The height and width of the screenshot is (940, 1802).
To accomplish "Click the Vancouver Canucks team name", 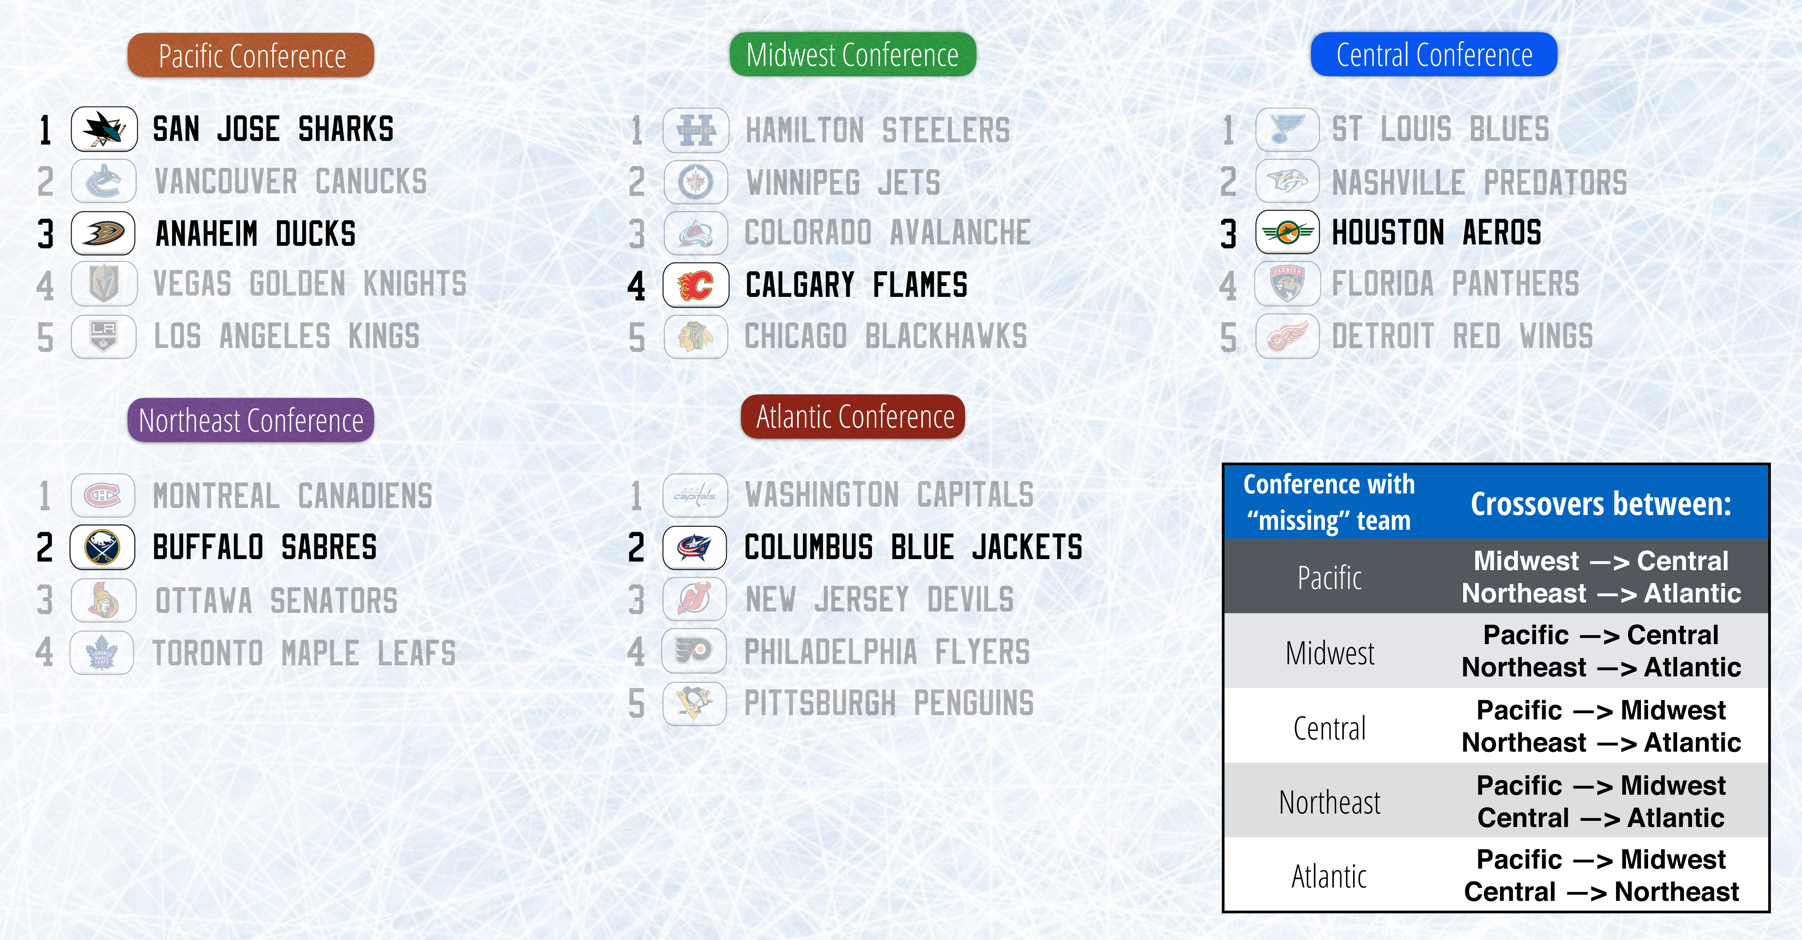I will pos(290,182).
